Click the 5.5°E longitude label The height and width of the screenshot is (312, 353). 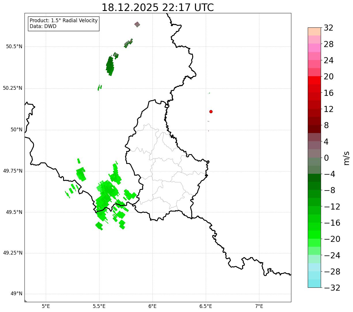99,306
